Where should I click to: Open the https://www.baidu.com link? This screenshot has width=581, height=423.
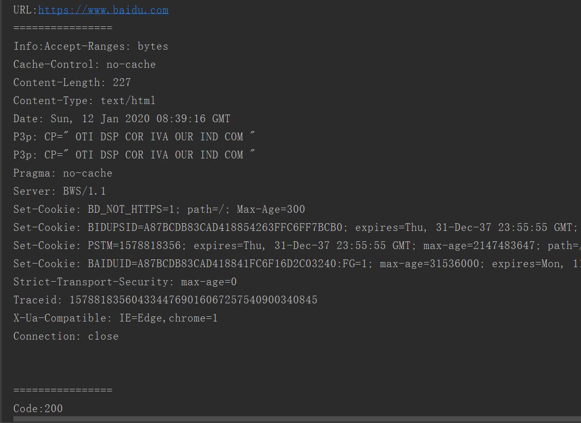104,10
